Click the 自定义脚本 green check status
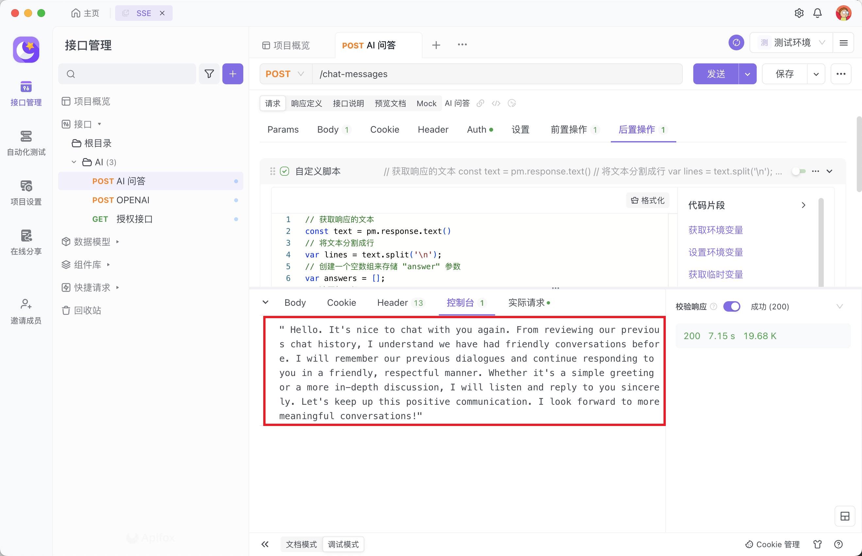 point(284,171)
